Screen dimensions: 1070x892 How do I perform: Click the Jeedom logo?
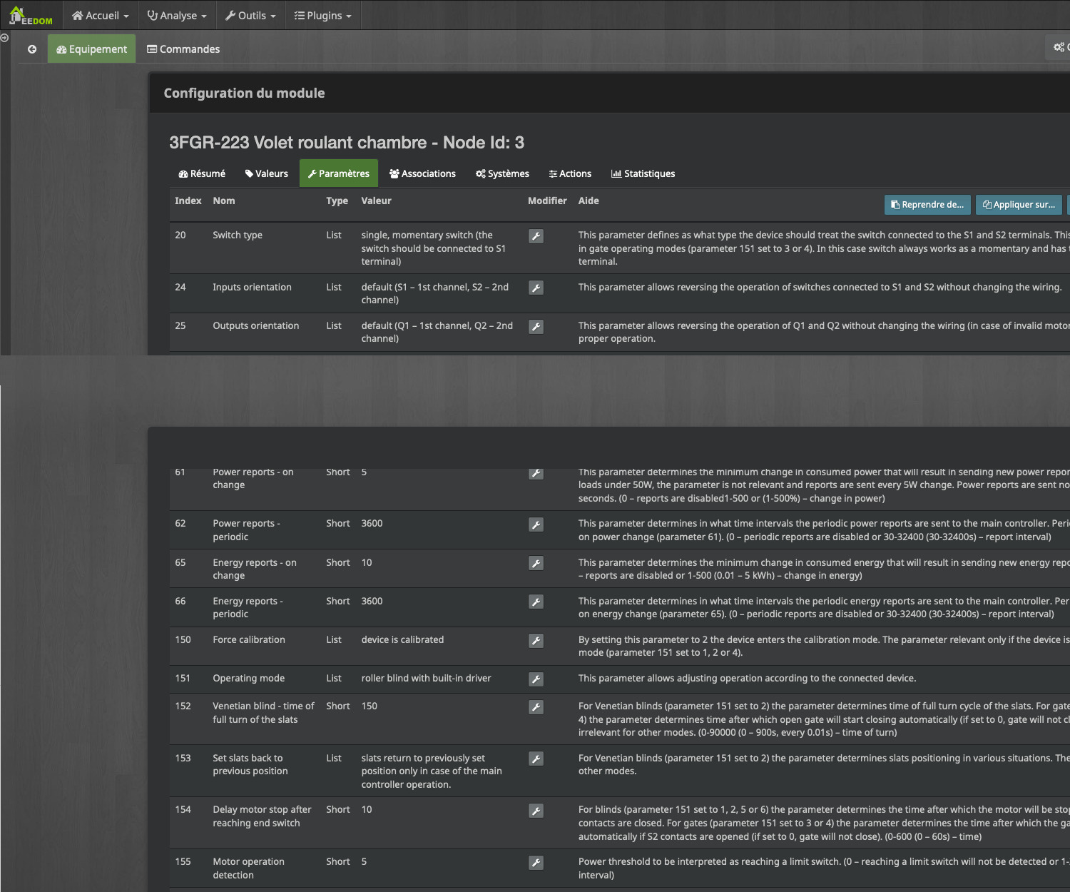31,15
